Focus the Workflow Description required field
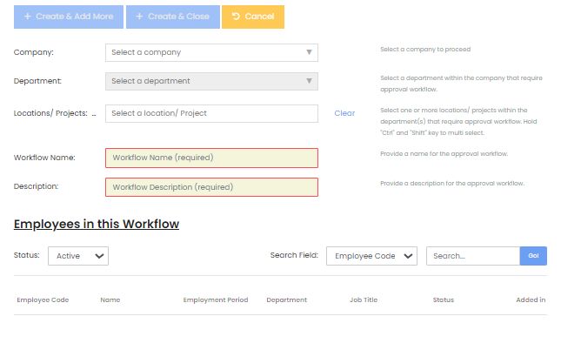Viewport: 561px width, 350px height. 211,187
